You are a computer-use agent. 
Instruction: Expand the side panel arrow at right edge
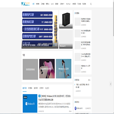click(x=111, y=84)
